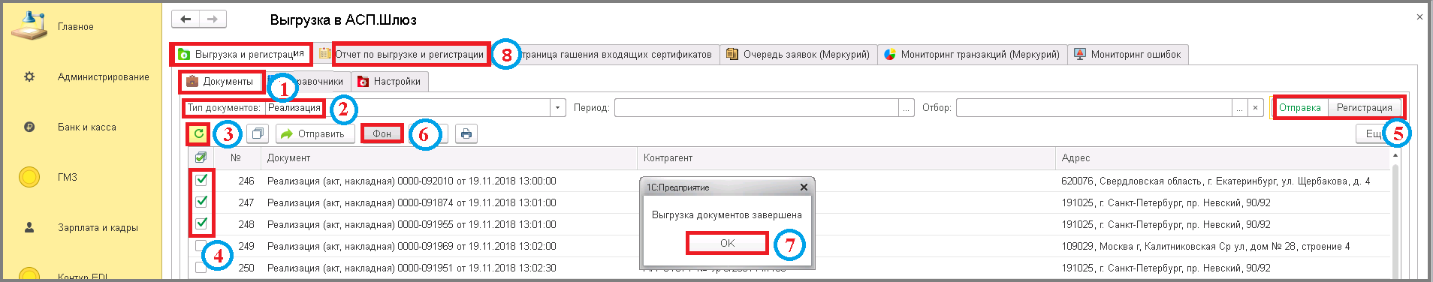1433x282 pixels.
Task: Open the Период selection ellipsis
Action: click(907, 108)
